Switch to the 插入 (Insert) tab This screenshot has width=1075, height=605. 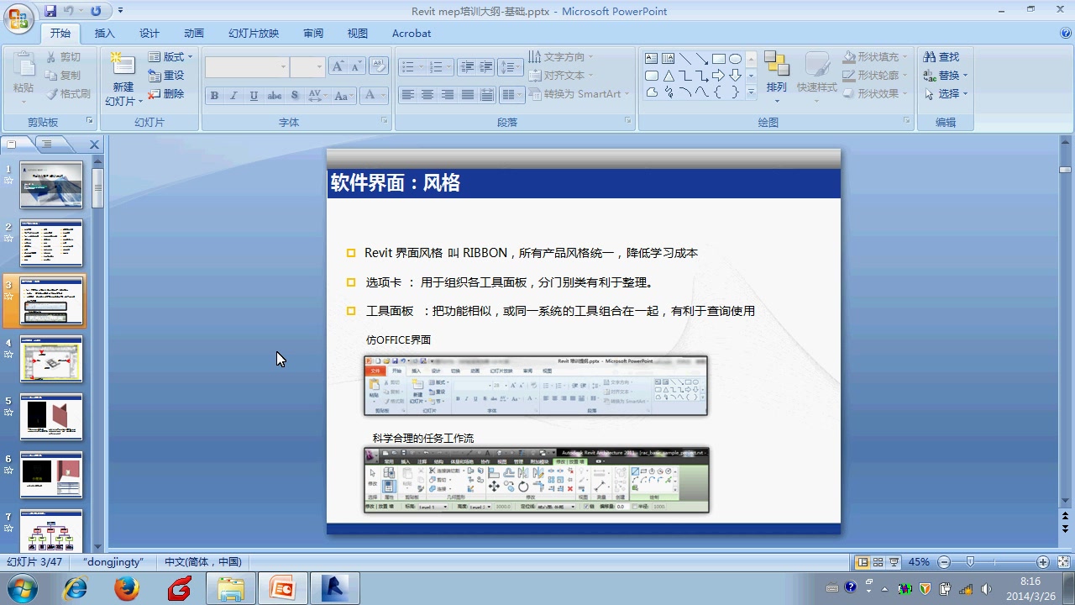(x=105, y=34)
